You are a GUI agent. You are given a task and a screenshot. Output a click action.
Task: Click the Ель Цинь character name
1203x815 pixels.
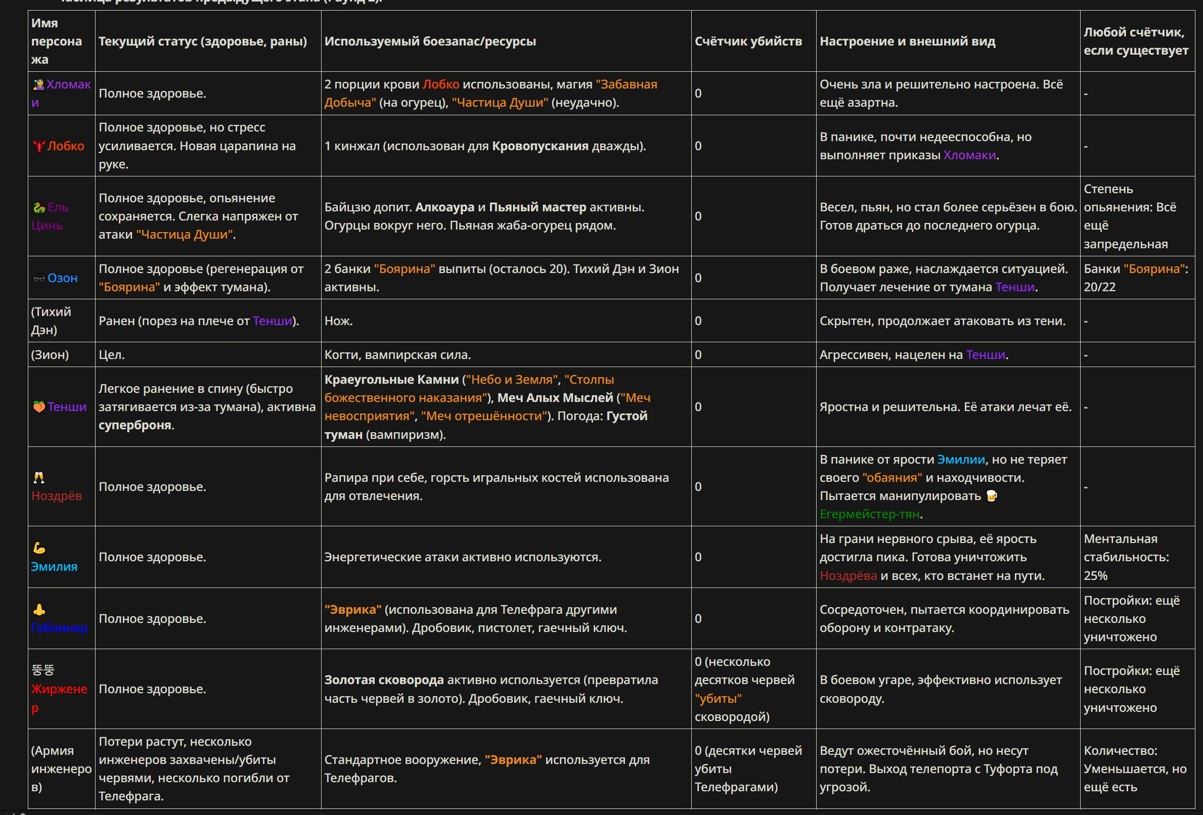tap(50, 216)
